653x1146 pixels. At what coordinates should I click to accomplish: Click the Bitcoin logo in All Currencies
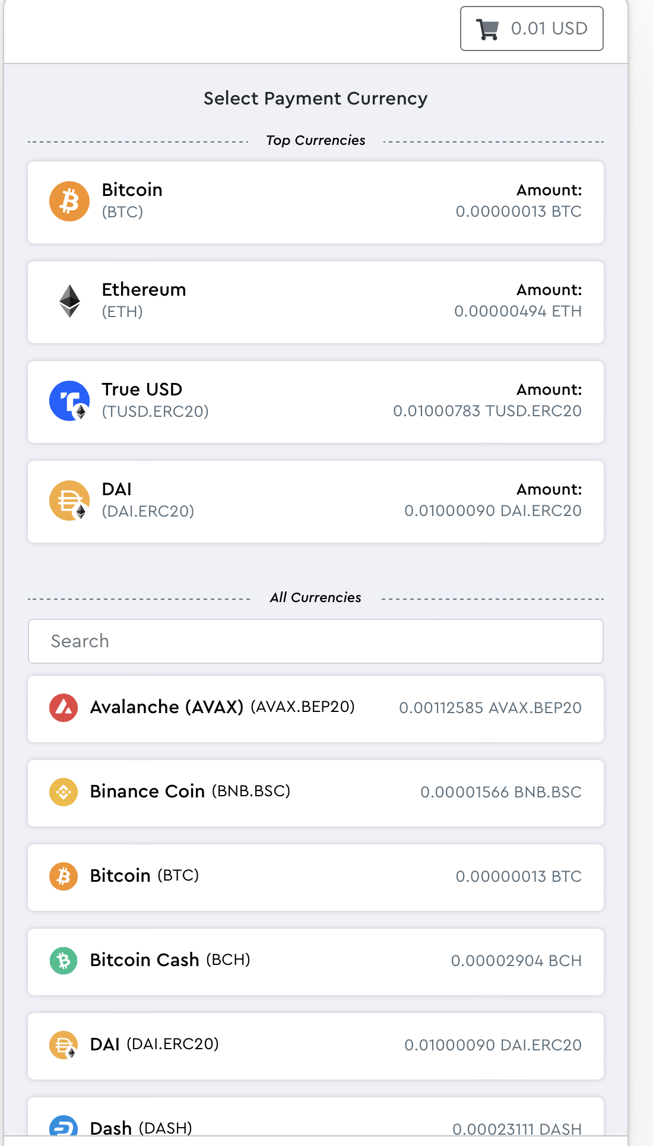tap(64, 876)
